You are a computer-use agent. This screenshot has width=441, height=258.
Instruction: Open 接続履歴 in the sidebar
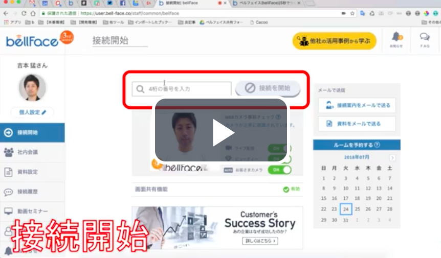point(32,192)
